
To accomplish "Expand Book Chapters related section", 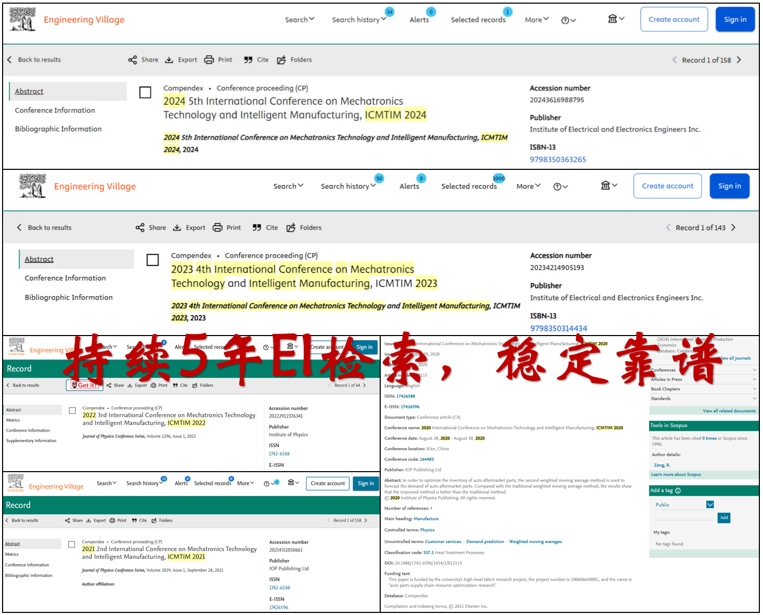I will [704, 389].
